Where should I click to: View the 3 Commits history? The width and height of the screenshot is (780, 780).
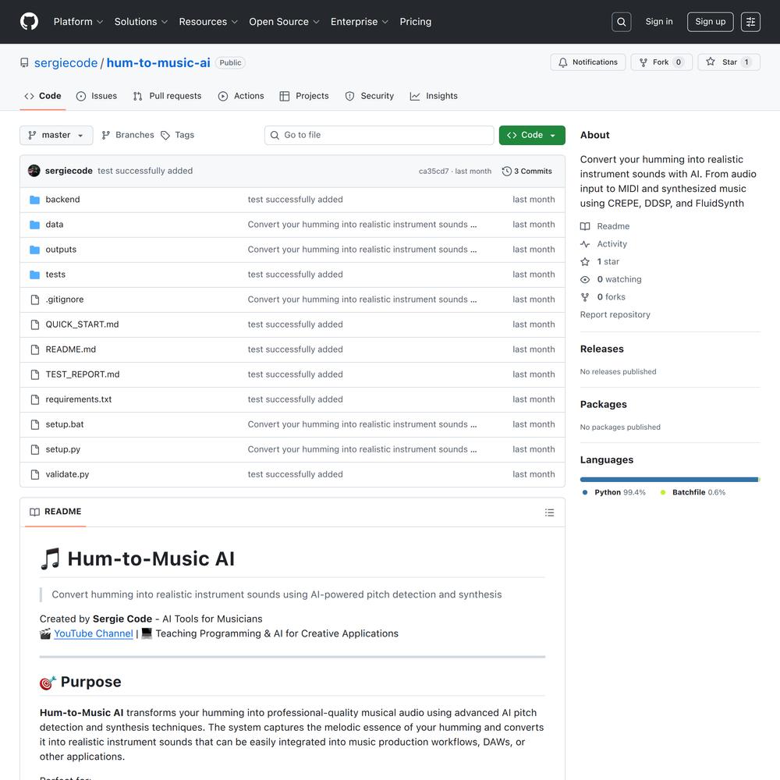click(527, 171)
